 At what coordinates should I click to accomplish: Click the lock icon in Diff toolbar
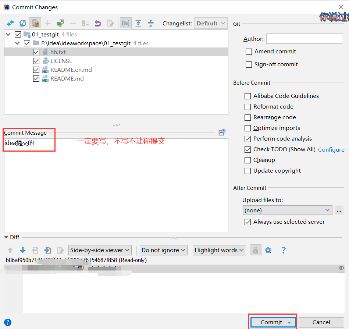click(256, 250)
